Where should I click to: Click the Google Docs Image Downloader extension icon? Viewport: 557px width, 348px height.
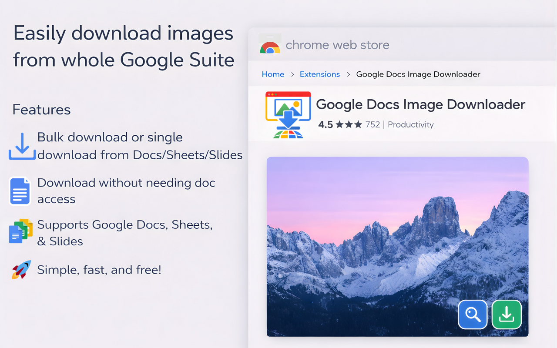click(288, 115)
